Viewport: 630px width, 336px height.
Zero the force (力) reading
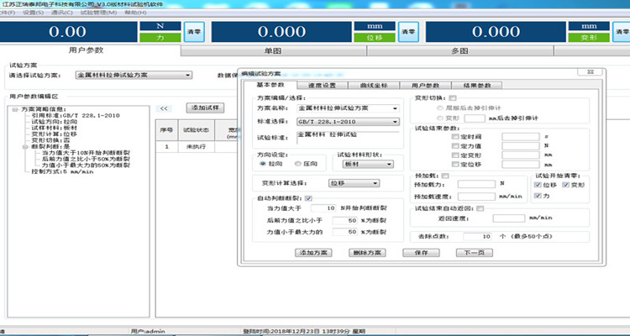click(x=195, y=31)
